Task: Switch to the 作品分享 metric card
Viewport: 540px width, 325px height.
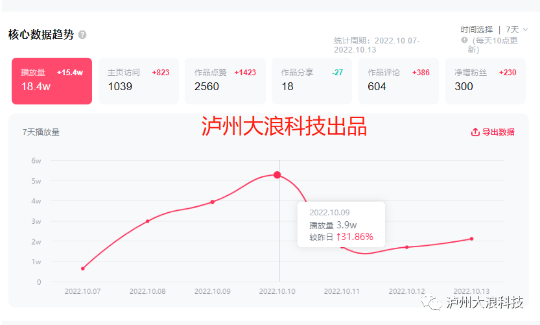Action: [312, 80]
